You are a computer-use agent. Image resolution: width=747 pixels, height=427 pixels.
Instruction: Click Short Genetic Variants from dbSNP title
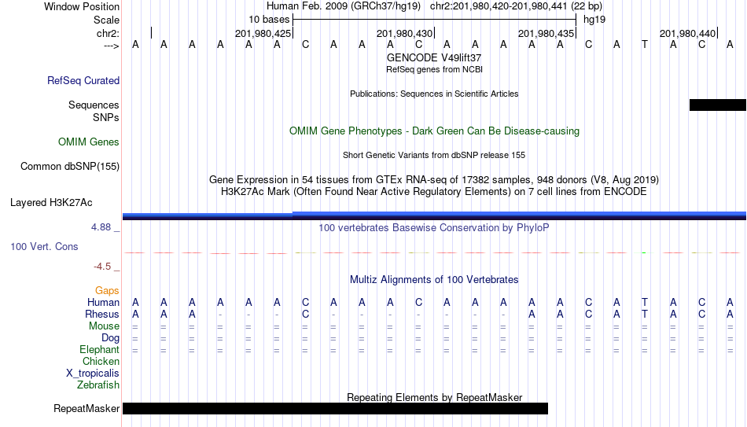434,156
